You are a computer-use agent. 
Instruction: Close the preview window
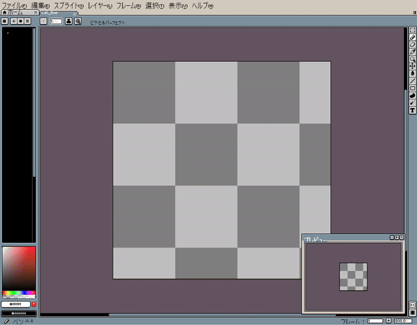(401, 237)
